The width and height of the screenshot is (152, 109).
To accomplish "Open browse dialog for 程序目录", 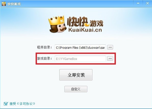I will [x=110, y=47].
